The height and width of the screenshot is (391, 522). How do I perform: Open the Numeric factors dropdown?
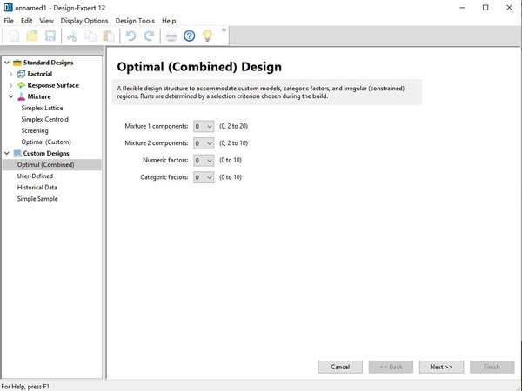[x=204, y=160]
